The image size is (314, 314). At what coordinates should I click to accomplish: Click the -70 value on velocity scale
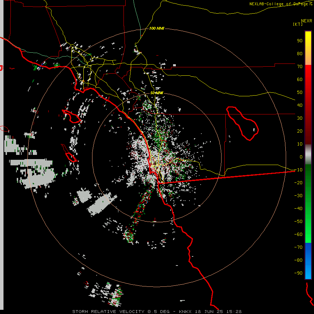coord(298,247)
